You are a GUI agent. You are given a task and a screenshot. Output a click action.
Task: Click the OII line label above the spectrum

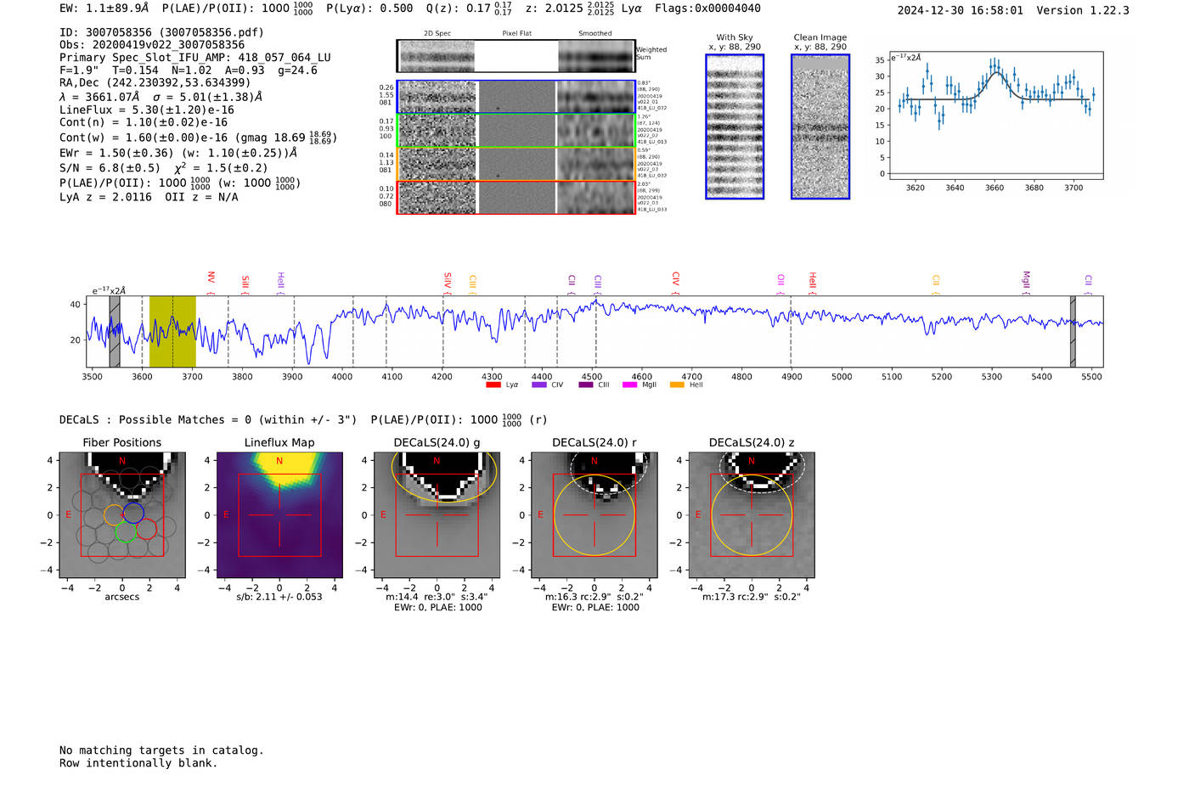780,280
